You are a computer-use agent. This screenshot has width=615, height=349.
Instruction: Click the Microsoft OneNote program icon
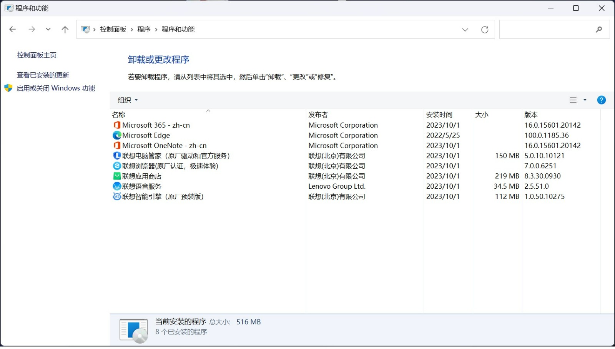117,146
